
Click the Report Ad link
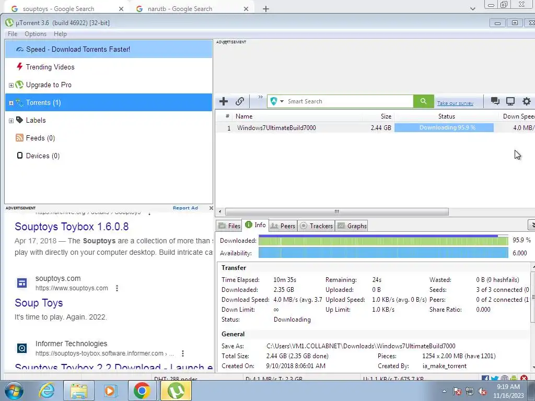click(185, 208)
